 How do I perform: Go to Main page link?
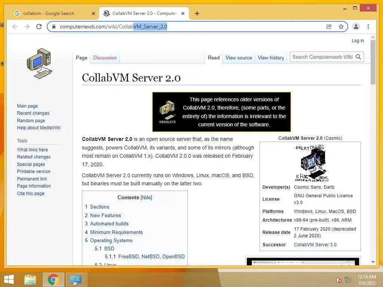(27, 106)
